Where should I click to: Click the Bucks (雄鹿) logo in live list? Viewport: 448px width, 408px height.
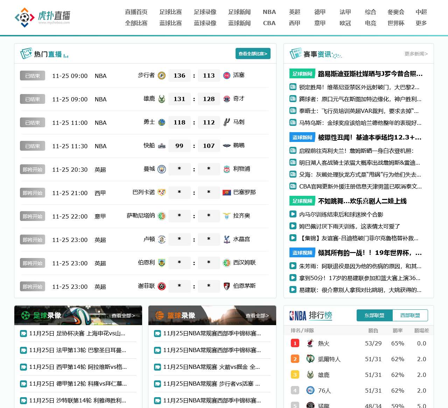coord(162,99)
